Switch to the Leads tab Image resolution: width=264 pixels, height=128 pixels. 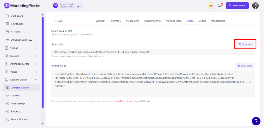click(202, 21)
